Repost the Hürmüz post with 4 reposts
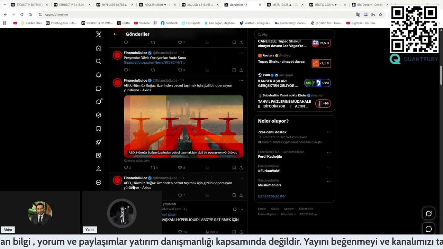The width and height of the screenshot is (443, 249). (153, 167)
